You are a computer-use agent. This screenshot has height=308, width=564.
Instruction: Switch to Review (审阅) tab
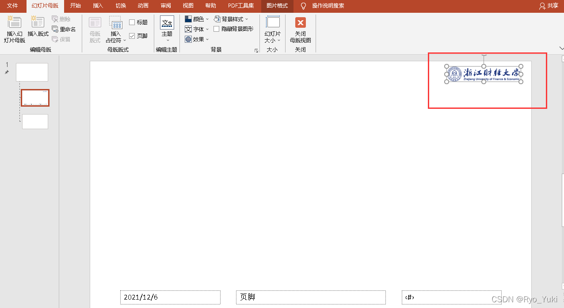pyautogui.click(x=166, y=6)
